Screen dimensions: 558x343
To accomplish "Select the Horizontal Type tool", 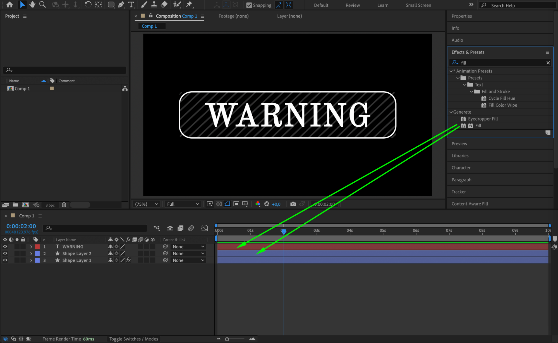I will pos(131,4).
